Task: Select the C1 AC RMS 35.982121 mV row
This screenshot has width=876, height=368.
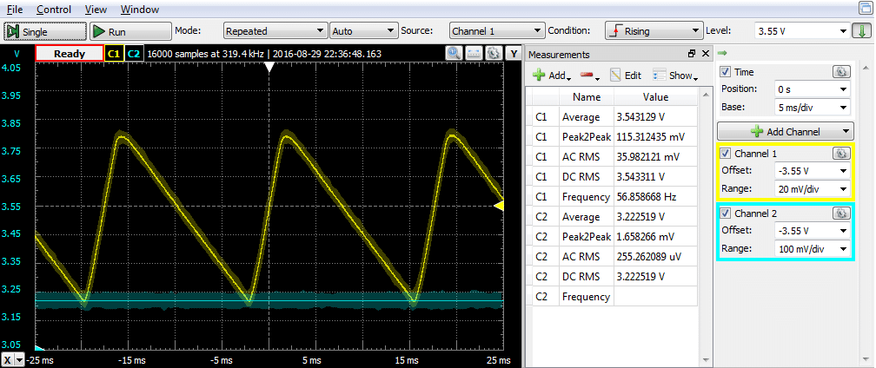Action: (x=614, y=157)
